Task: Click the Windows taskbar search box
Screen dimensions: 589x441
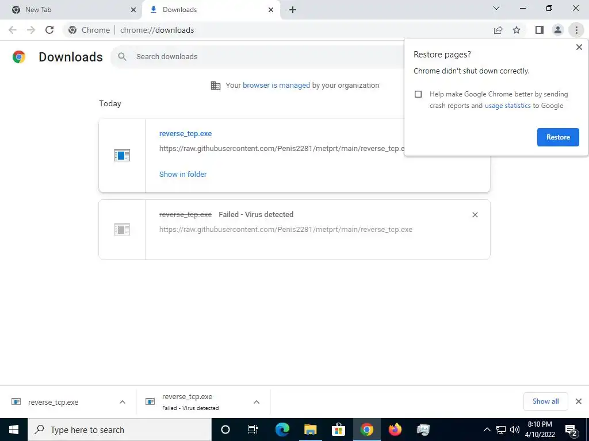Action: coord(120,430)
